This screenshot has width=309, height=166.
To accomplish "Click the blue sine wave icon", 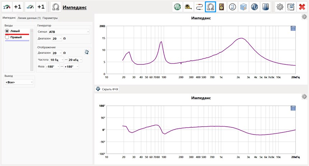I will 255,6.
